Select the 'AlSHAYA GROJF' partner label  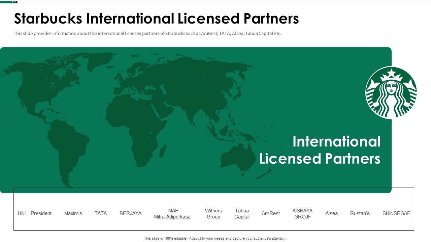click(x=302, y=214)
